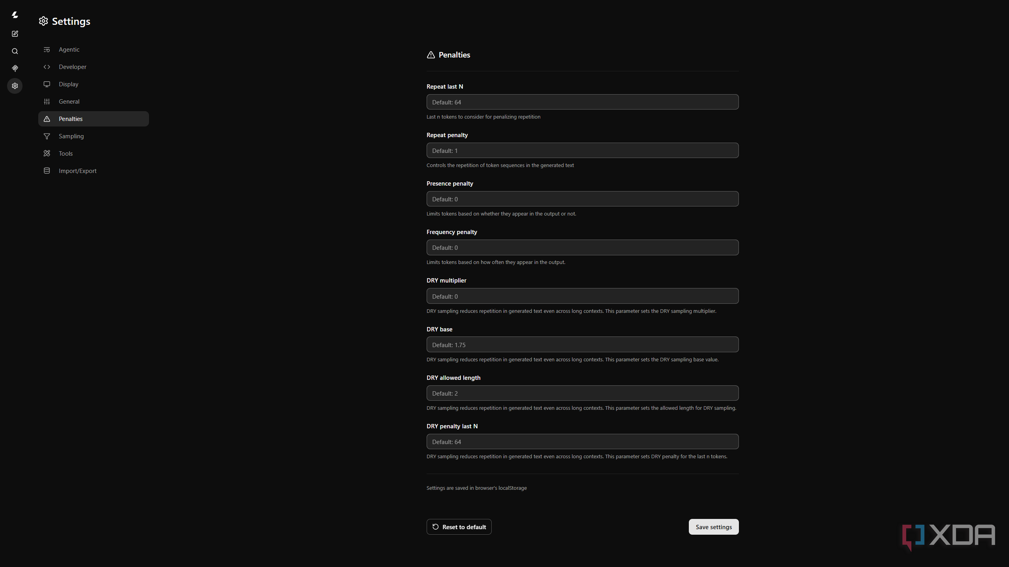Focus the DRY penalty last N field
The image size is (1009, 567).
[582, 442]
